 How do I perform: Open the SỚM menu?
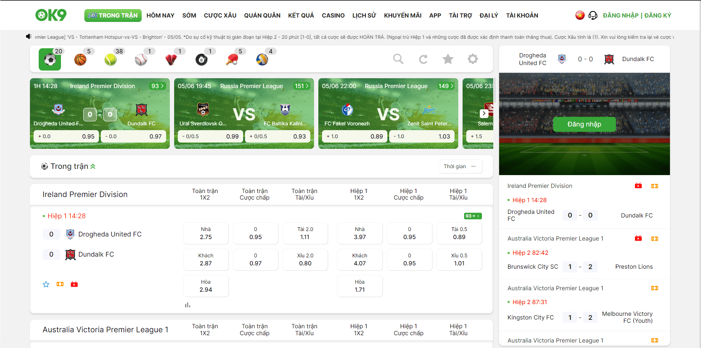(x=189, y=15)
